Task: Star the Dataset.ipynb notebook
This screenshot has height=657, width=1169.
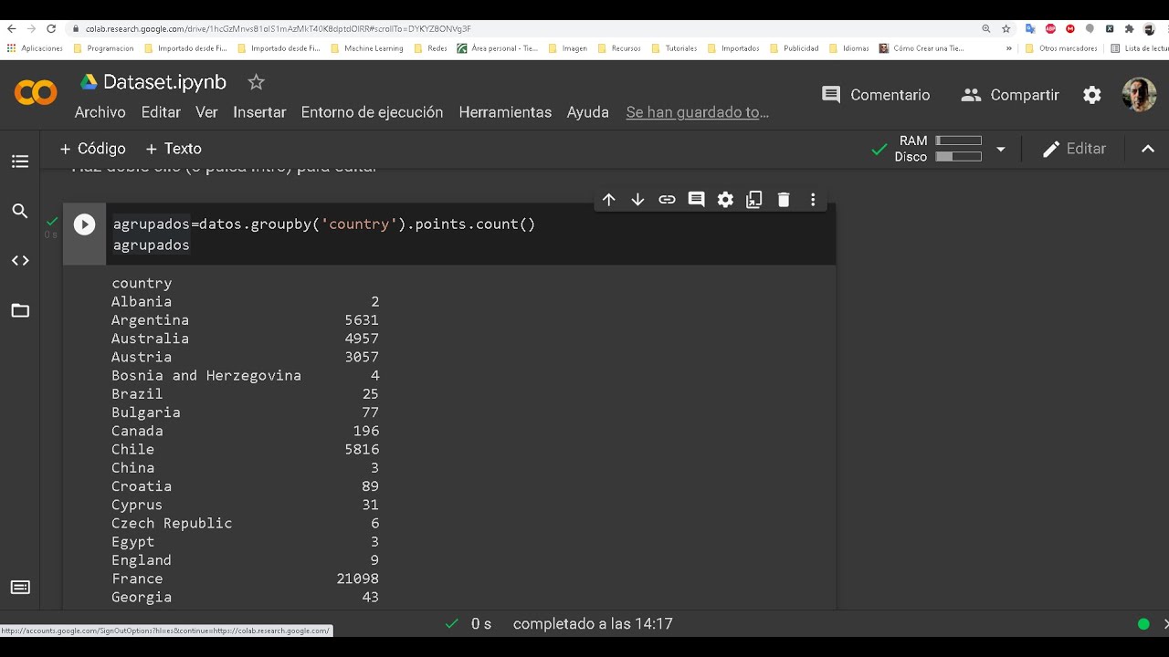Action: click(x=256, y=82)
